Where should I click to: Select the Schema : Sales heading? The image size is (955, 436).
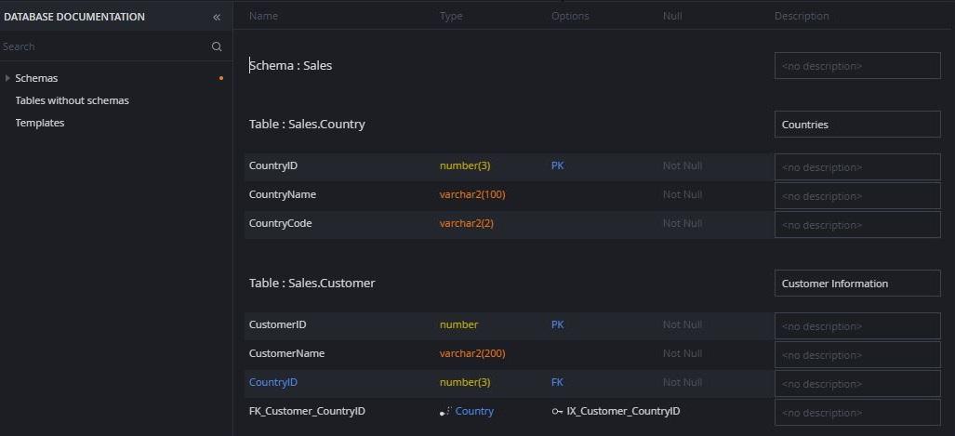(x=290, y=65)
